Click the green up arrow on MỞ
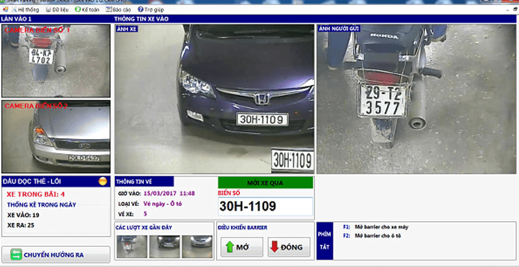 tap(230, 247)
